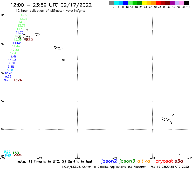Click the NOAA/NESDIS Center attribution text
Screen dimensions: 192x169
[104, 167]
